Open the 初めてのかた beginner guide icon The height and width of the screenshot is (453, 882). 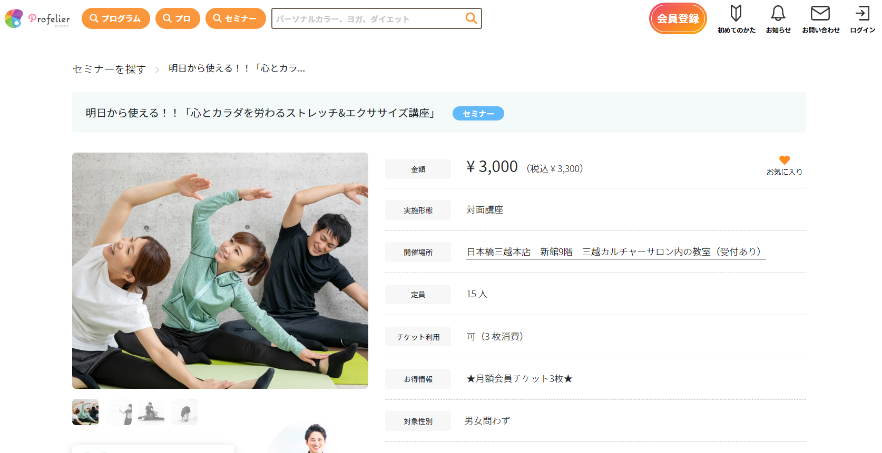click(736, 19)
